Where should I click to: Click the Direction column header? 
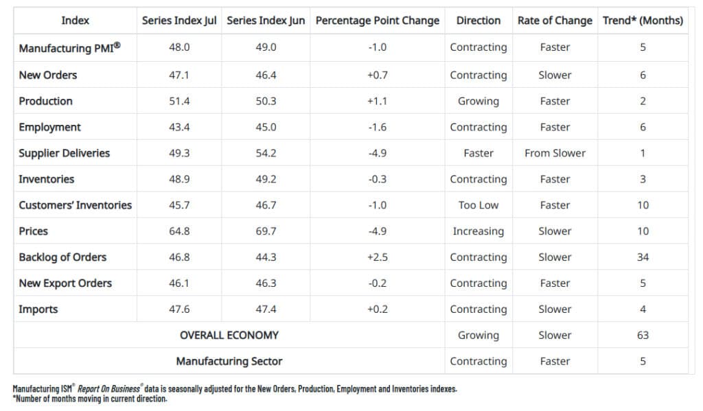pos(478,21)
